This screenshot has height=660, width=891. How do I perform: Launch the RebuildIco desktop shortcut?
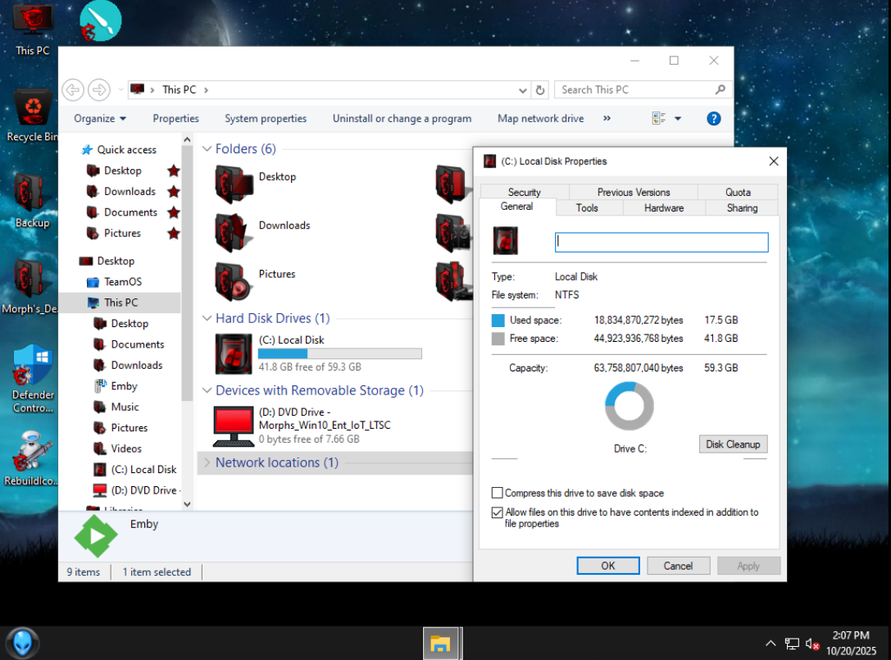[30, 458]
